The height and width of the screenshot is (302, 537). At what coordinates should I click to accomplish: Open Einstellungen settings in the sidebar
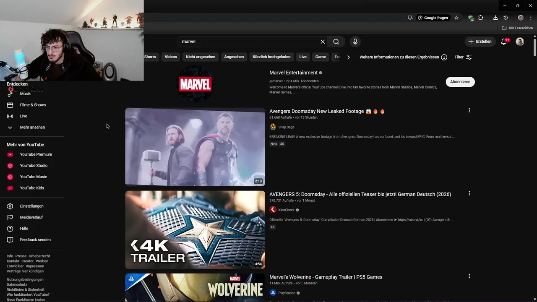(32, 206)
